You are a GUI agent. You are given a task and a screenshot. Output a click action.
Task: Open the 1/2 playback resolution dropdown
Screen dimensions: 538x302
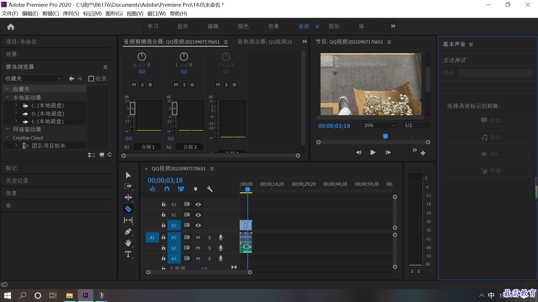click(x=416, y=125)
